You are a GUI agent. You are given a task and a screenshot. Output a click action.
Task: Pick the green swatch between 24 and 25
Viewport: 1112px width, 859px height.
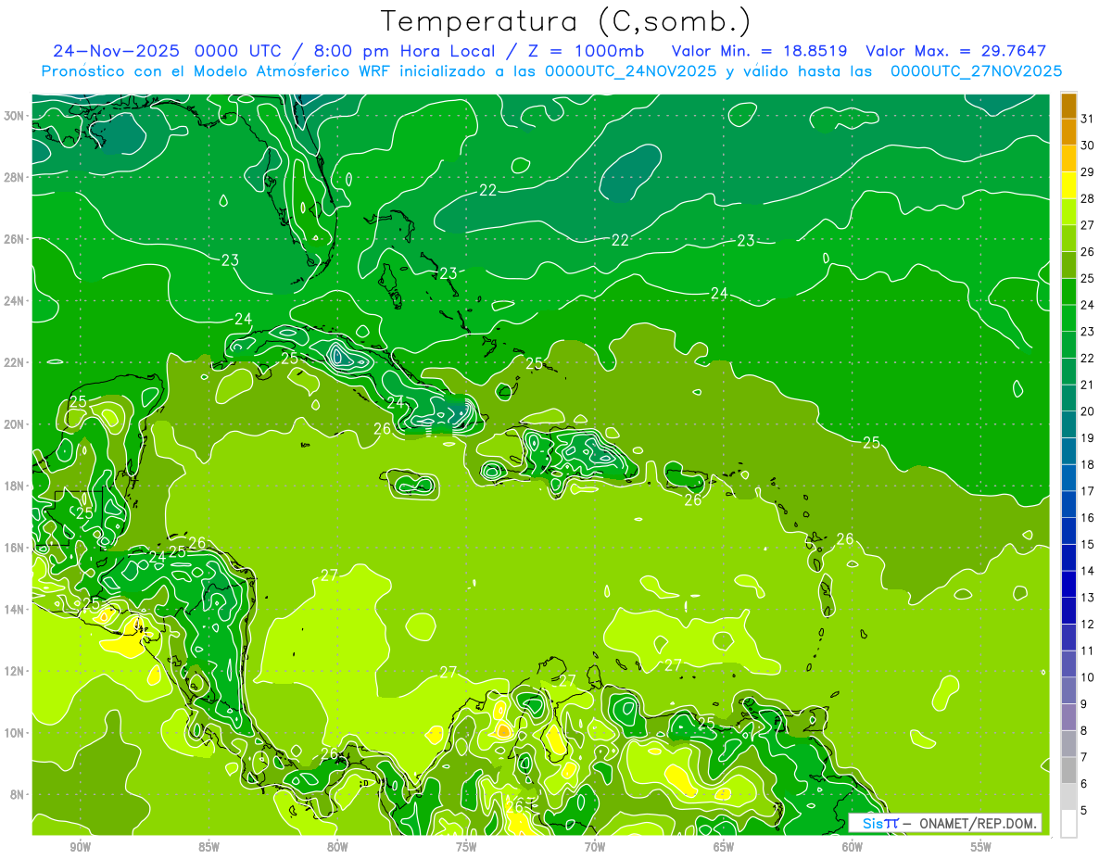coord(1069,291)
